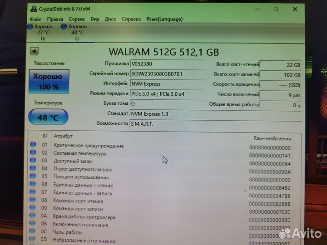Viewport: 327px width, 245px height.
Task: Click the CrystalDiskInfo title bar app icon
Action: 34,9
